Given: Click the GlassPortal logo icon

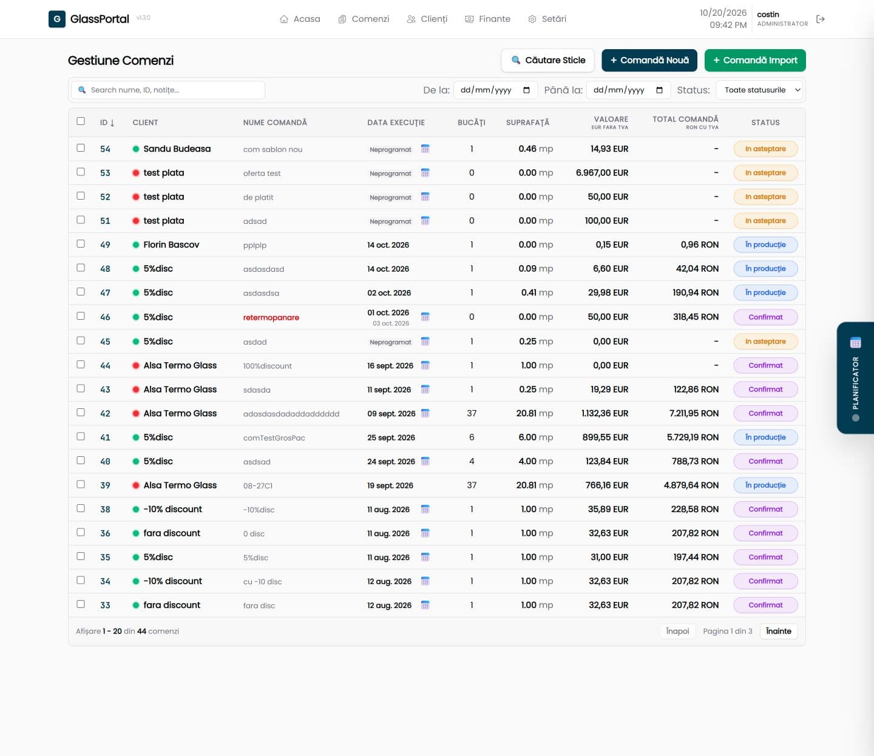Looking at the screenshot, I should tap(57, 19).
